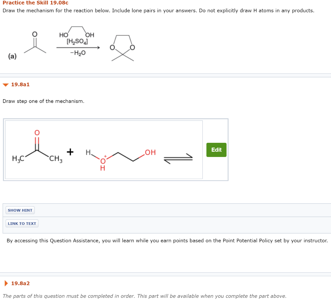Viewport: 331px width, 304px height.
Task: Open the textbook via LINK TO TEXT
Action: (x=22, y=223)
